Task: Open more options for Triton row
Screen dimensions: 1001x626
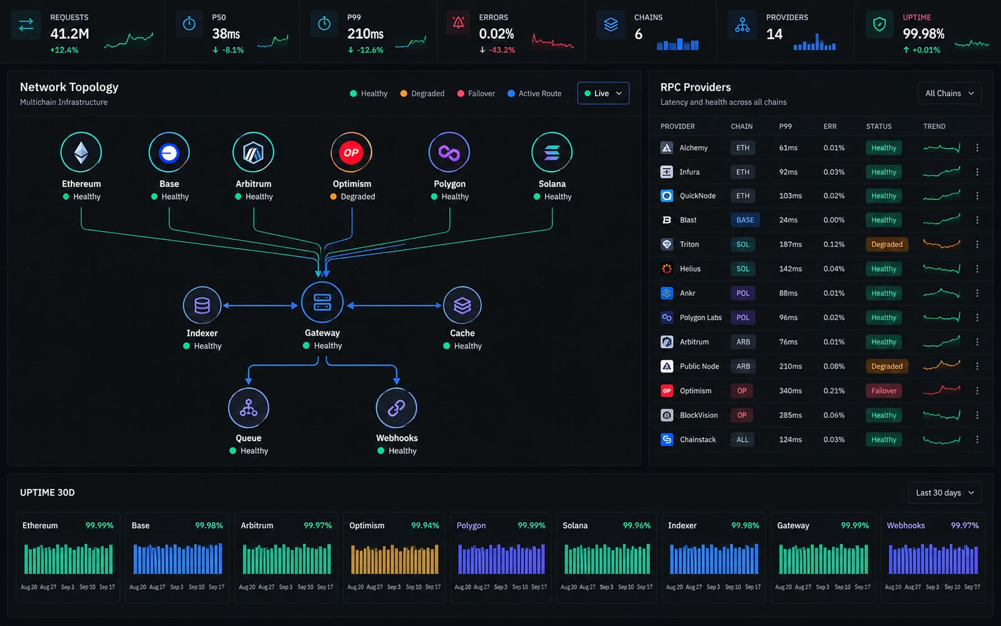Action: coord(977,244)
